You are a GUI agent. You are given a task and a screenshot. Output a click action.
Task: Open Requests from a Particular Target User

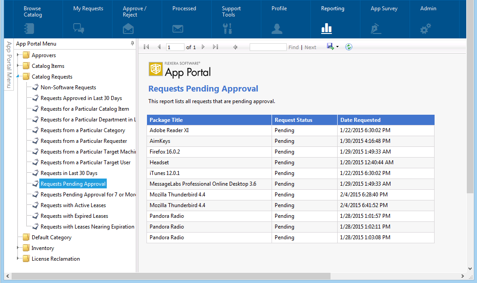coord(85,162)
